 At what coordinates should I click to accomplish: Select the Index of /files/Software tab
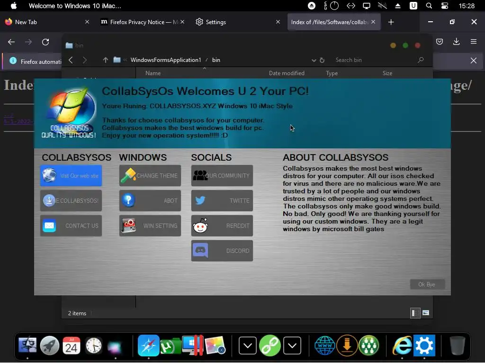coord(334,22)
